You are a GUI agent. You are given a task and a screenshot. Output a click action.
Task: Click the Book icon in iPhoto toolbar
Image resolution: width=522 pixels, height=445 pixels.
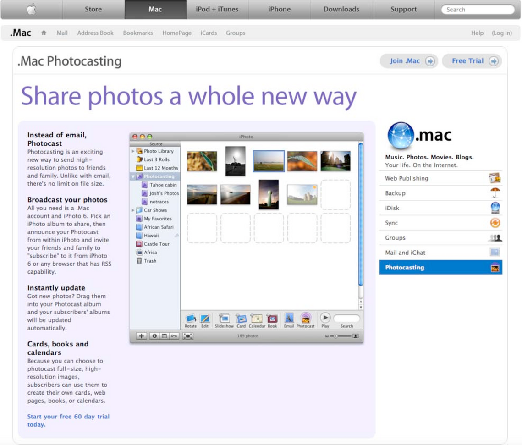coord(272,320)
